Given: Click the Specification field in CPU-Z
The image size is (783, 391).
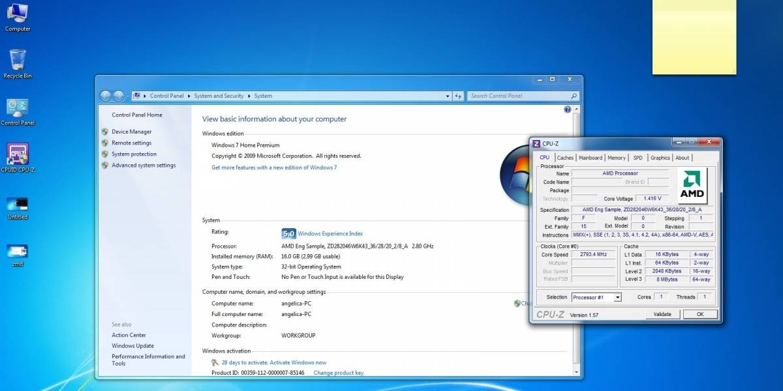Looking at the screenshot, I should pos(642,210).
